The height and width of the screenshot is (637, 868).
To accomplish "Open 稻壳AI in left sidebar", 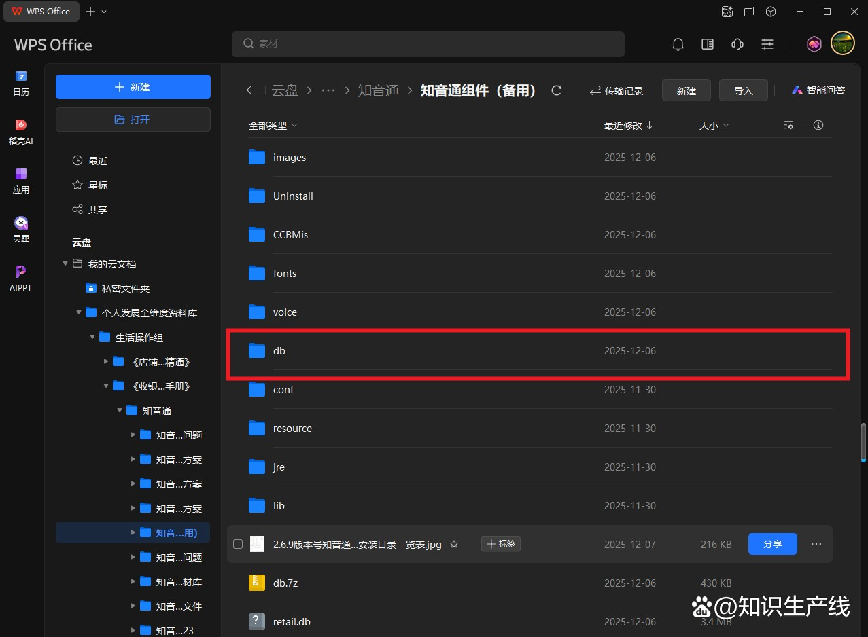I will click(21, 132).
